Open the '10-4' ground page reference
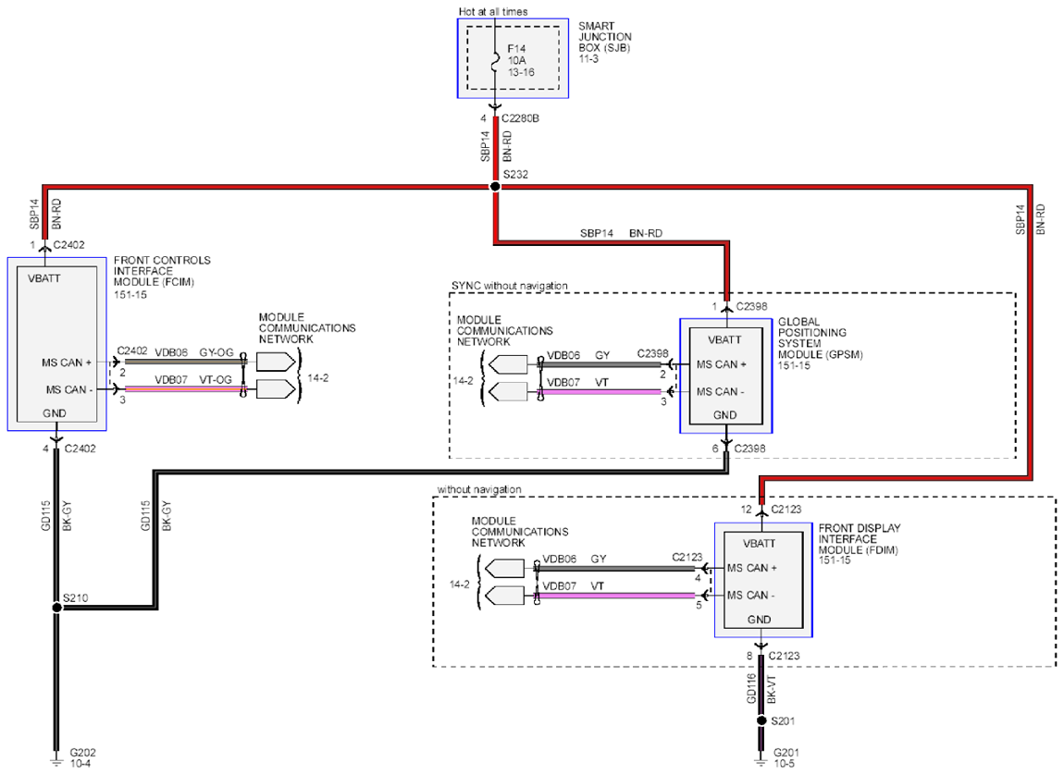1064x775 pixels. (x=80, y=764)
